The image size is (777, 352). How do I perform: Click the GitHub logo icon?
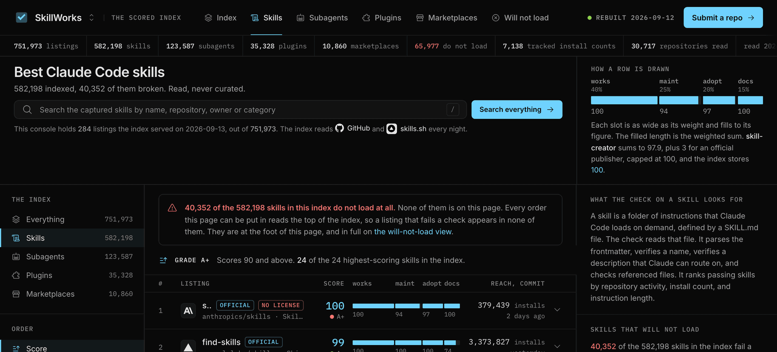(x=340, y=128)
